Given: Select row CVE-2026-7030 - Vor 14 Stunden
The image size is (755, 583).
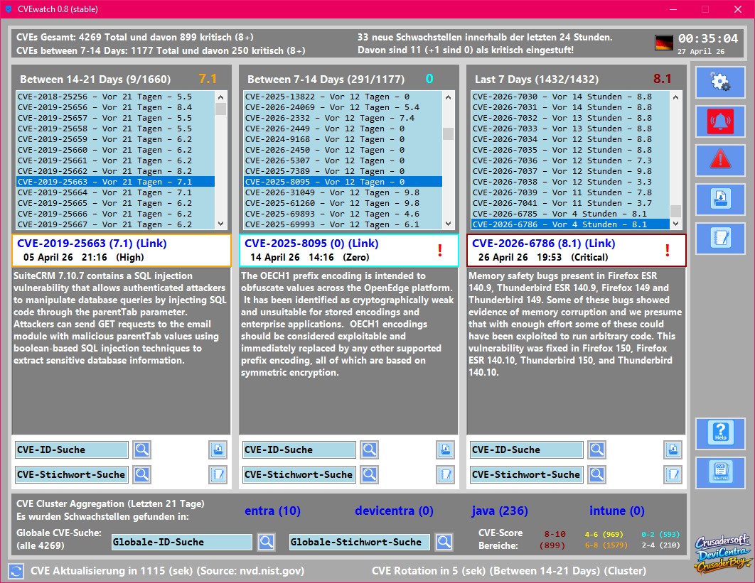Looking at the screenshot, I should [x=570, y=97].
